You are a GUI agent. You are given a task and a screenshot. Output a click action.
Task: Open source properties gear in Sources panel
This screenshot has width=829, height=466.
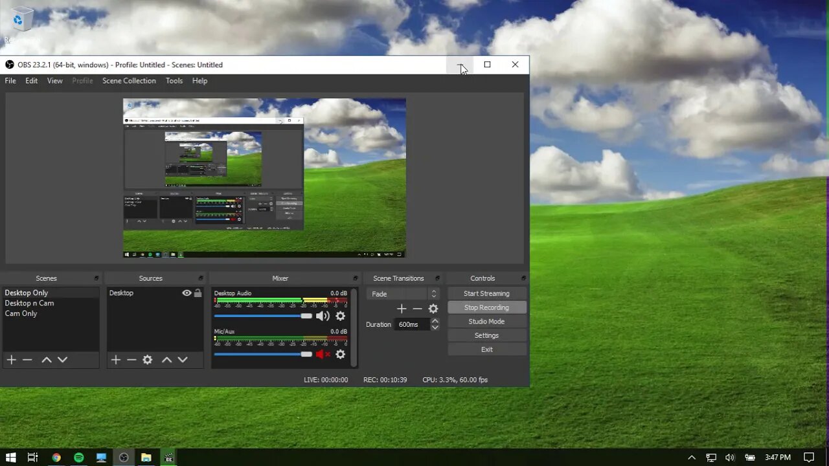click(148, 360)
